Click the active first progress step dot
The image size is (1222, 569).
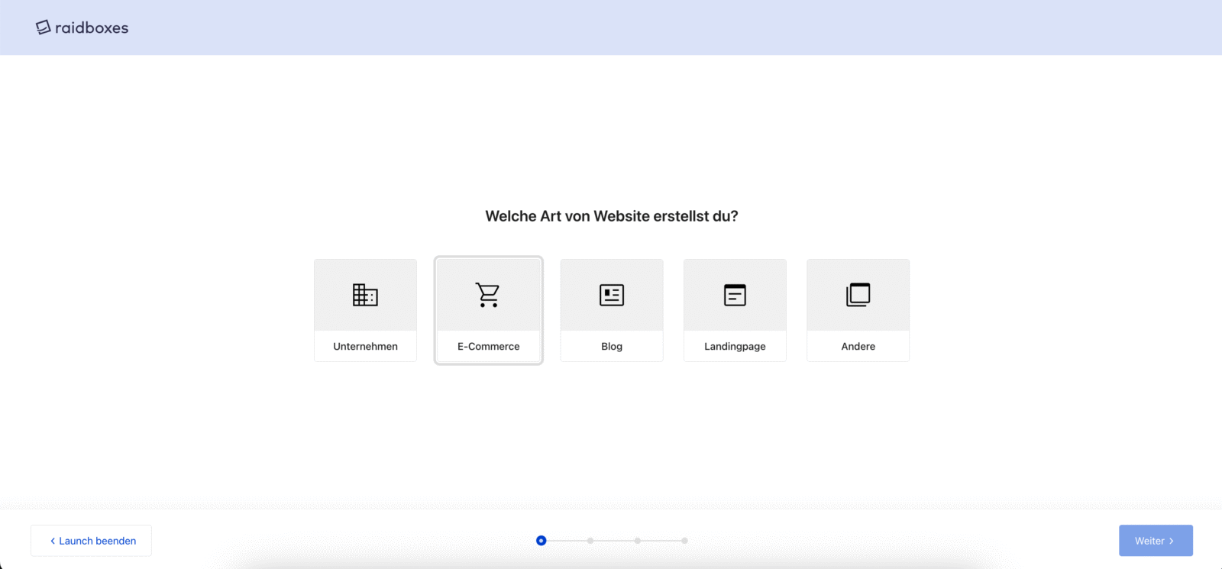point(541,541)
